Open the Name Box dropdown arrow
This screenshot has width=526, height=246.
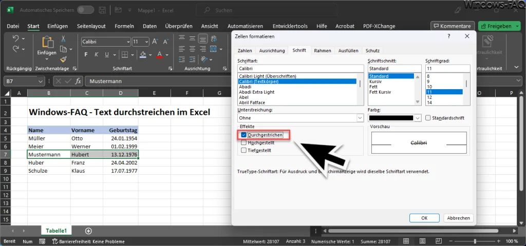(x=41, y=81)
